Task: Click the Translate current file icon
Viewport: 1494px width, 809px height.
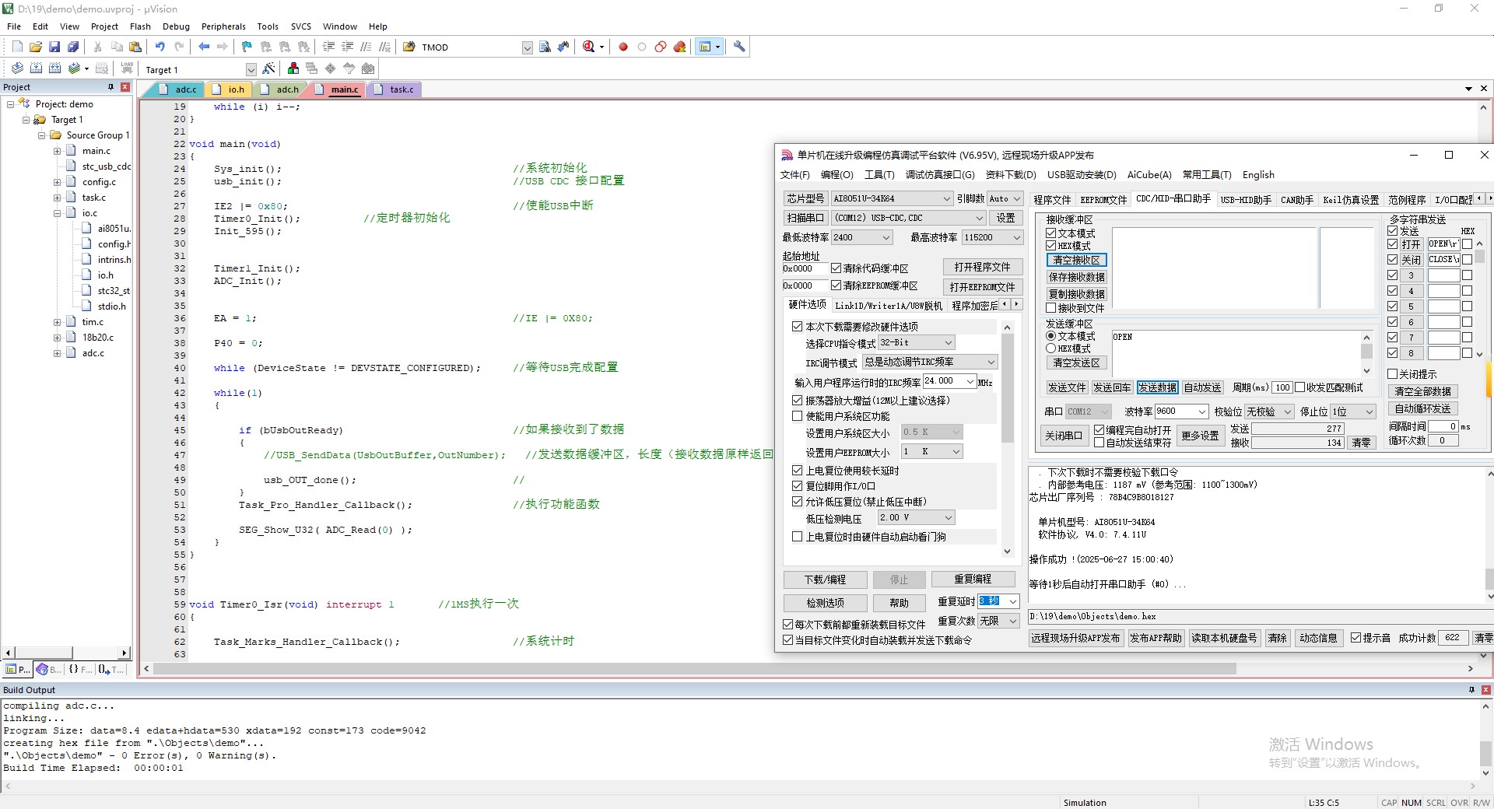Action: click(17, 69)
